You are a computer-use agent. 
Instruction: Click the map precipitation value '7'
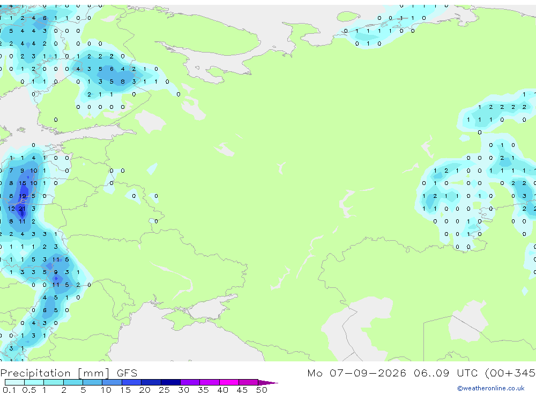(11, 170)
